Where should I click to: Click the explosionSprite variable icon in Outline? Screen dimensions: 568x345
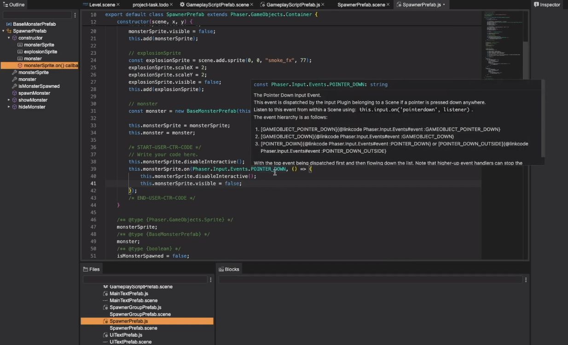[20, 52]
